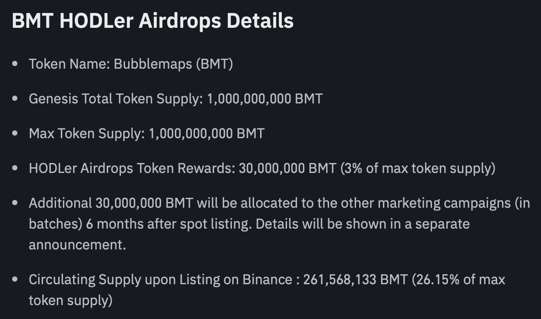Viewport: 541px width, 319px height.
Task: Click the bullet beside Additional 30,000,000 BMT
Action: pyautogui.click(x=15, y=203)
